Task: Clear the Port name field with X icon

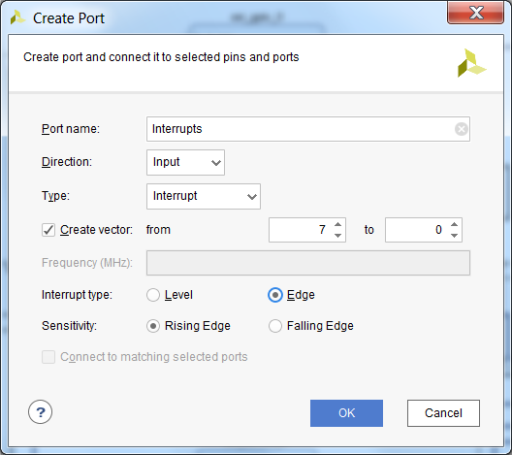Action: point(462,129)
